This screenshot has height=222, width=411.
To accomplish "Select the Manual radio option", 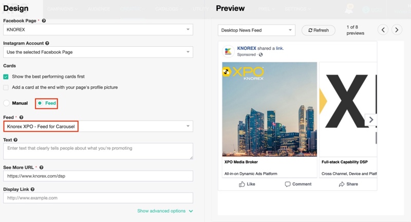I will (7, 103).
